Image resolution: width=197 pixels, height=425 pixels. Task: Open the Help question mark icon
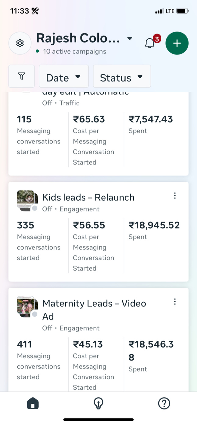pos(164,404)
